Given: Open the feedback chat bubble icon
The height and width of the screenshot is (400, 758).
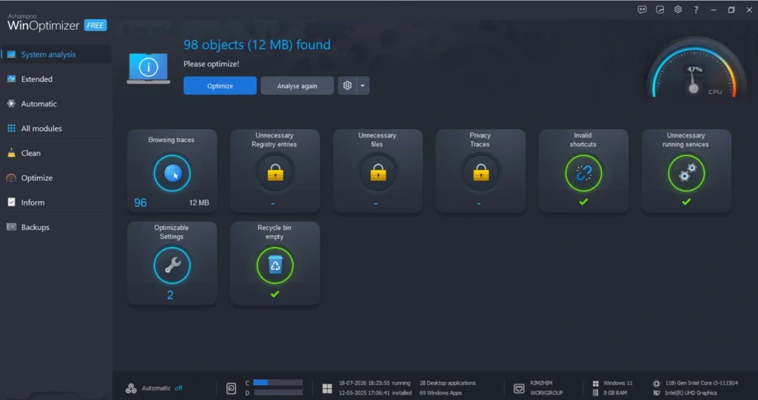Looking at the screenshot, I should pyautogui.click(x=642, y=10).
